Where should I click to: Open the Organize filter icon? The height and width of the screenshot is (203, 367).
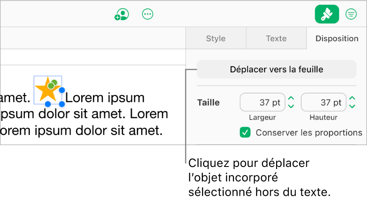[351, 14]
